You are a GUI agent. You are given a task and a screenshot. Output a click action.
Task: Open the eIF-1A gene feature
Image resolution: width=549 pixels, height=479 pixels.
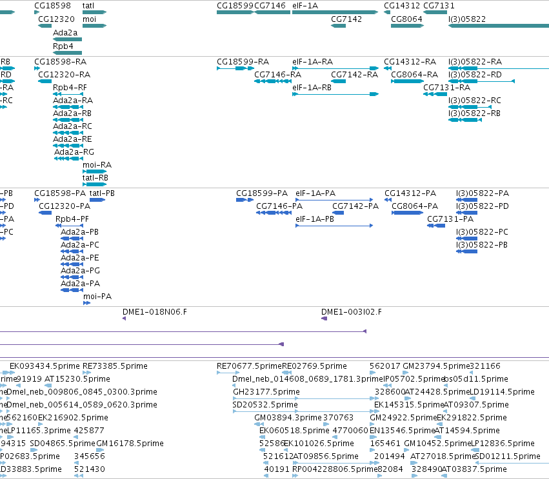click(335, 12)
